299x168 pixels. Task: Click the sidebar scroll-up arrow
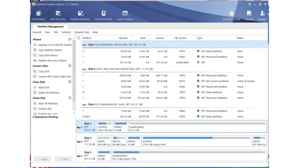(74, 38)
